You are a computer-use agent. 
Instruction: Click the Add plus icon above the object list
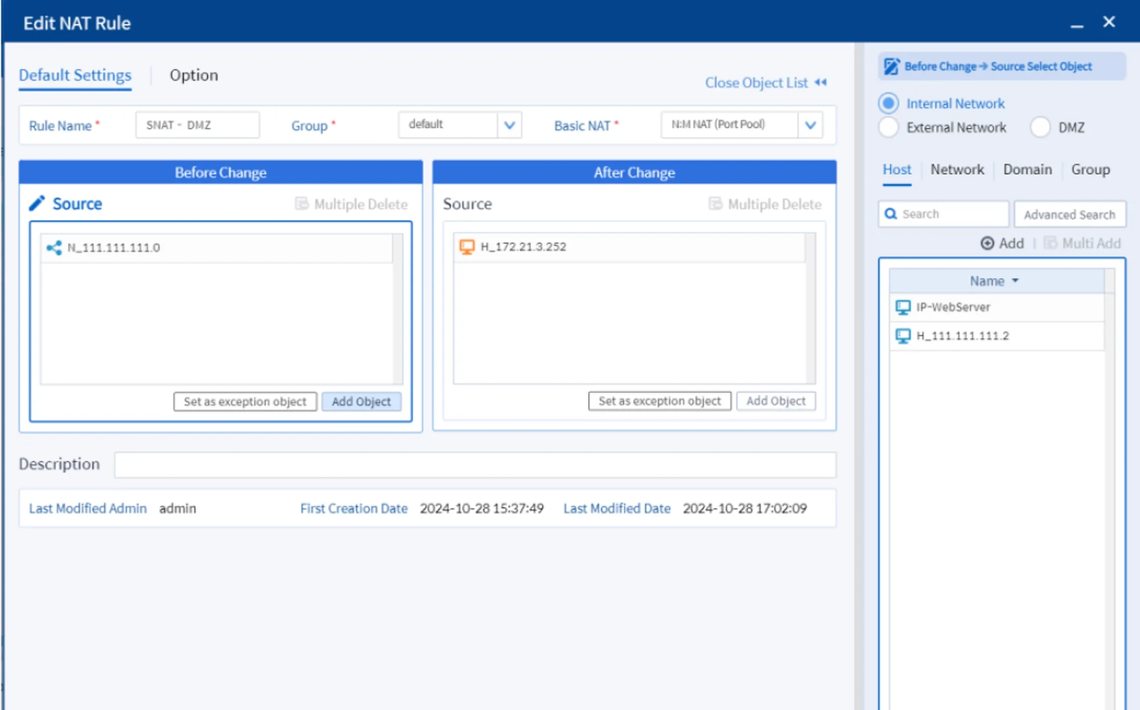988,243
